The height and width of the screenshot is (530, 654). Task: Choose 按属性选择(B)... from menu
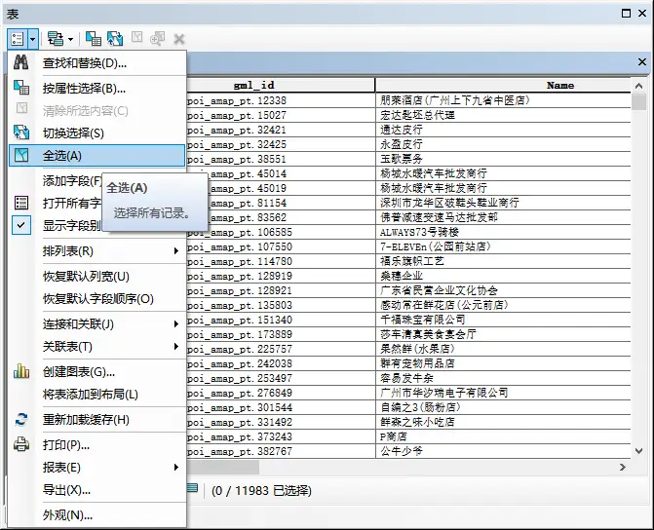(96, 88)
